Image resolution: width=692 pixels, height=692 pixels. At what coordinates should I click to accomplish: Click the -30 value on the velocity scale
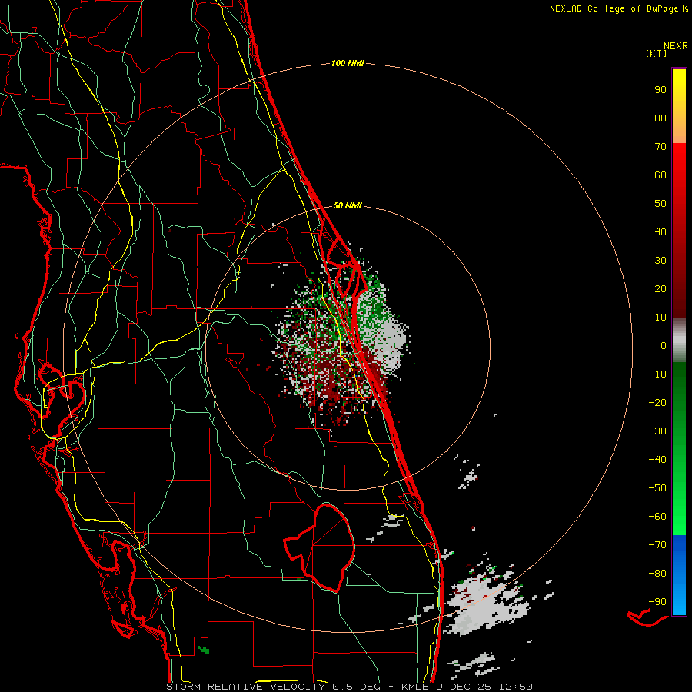point(657,431)
